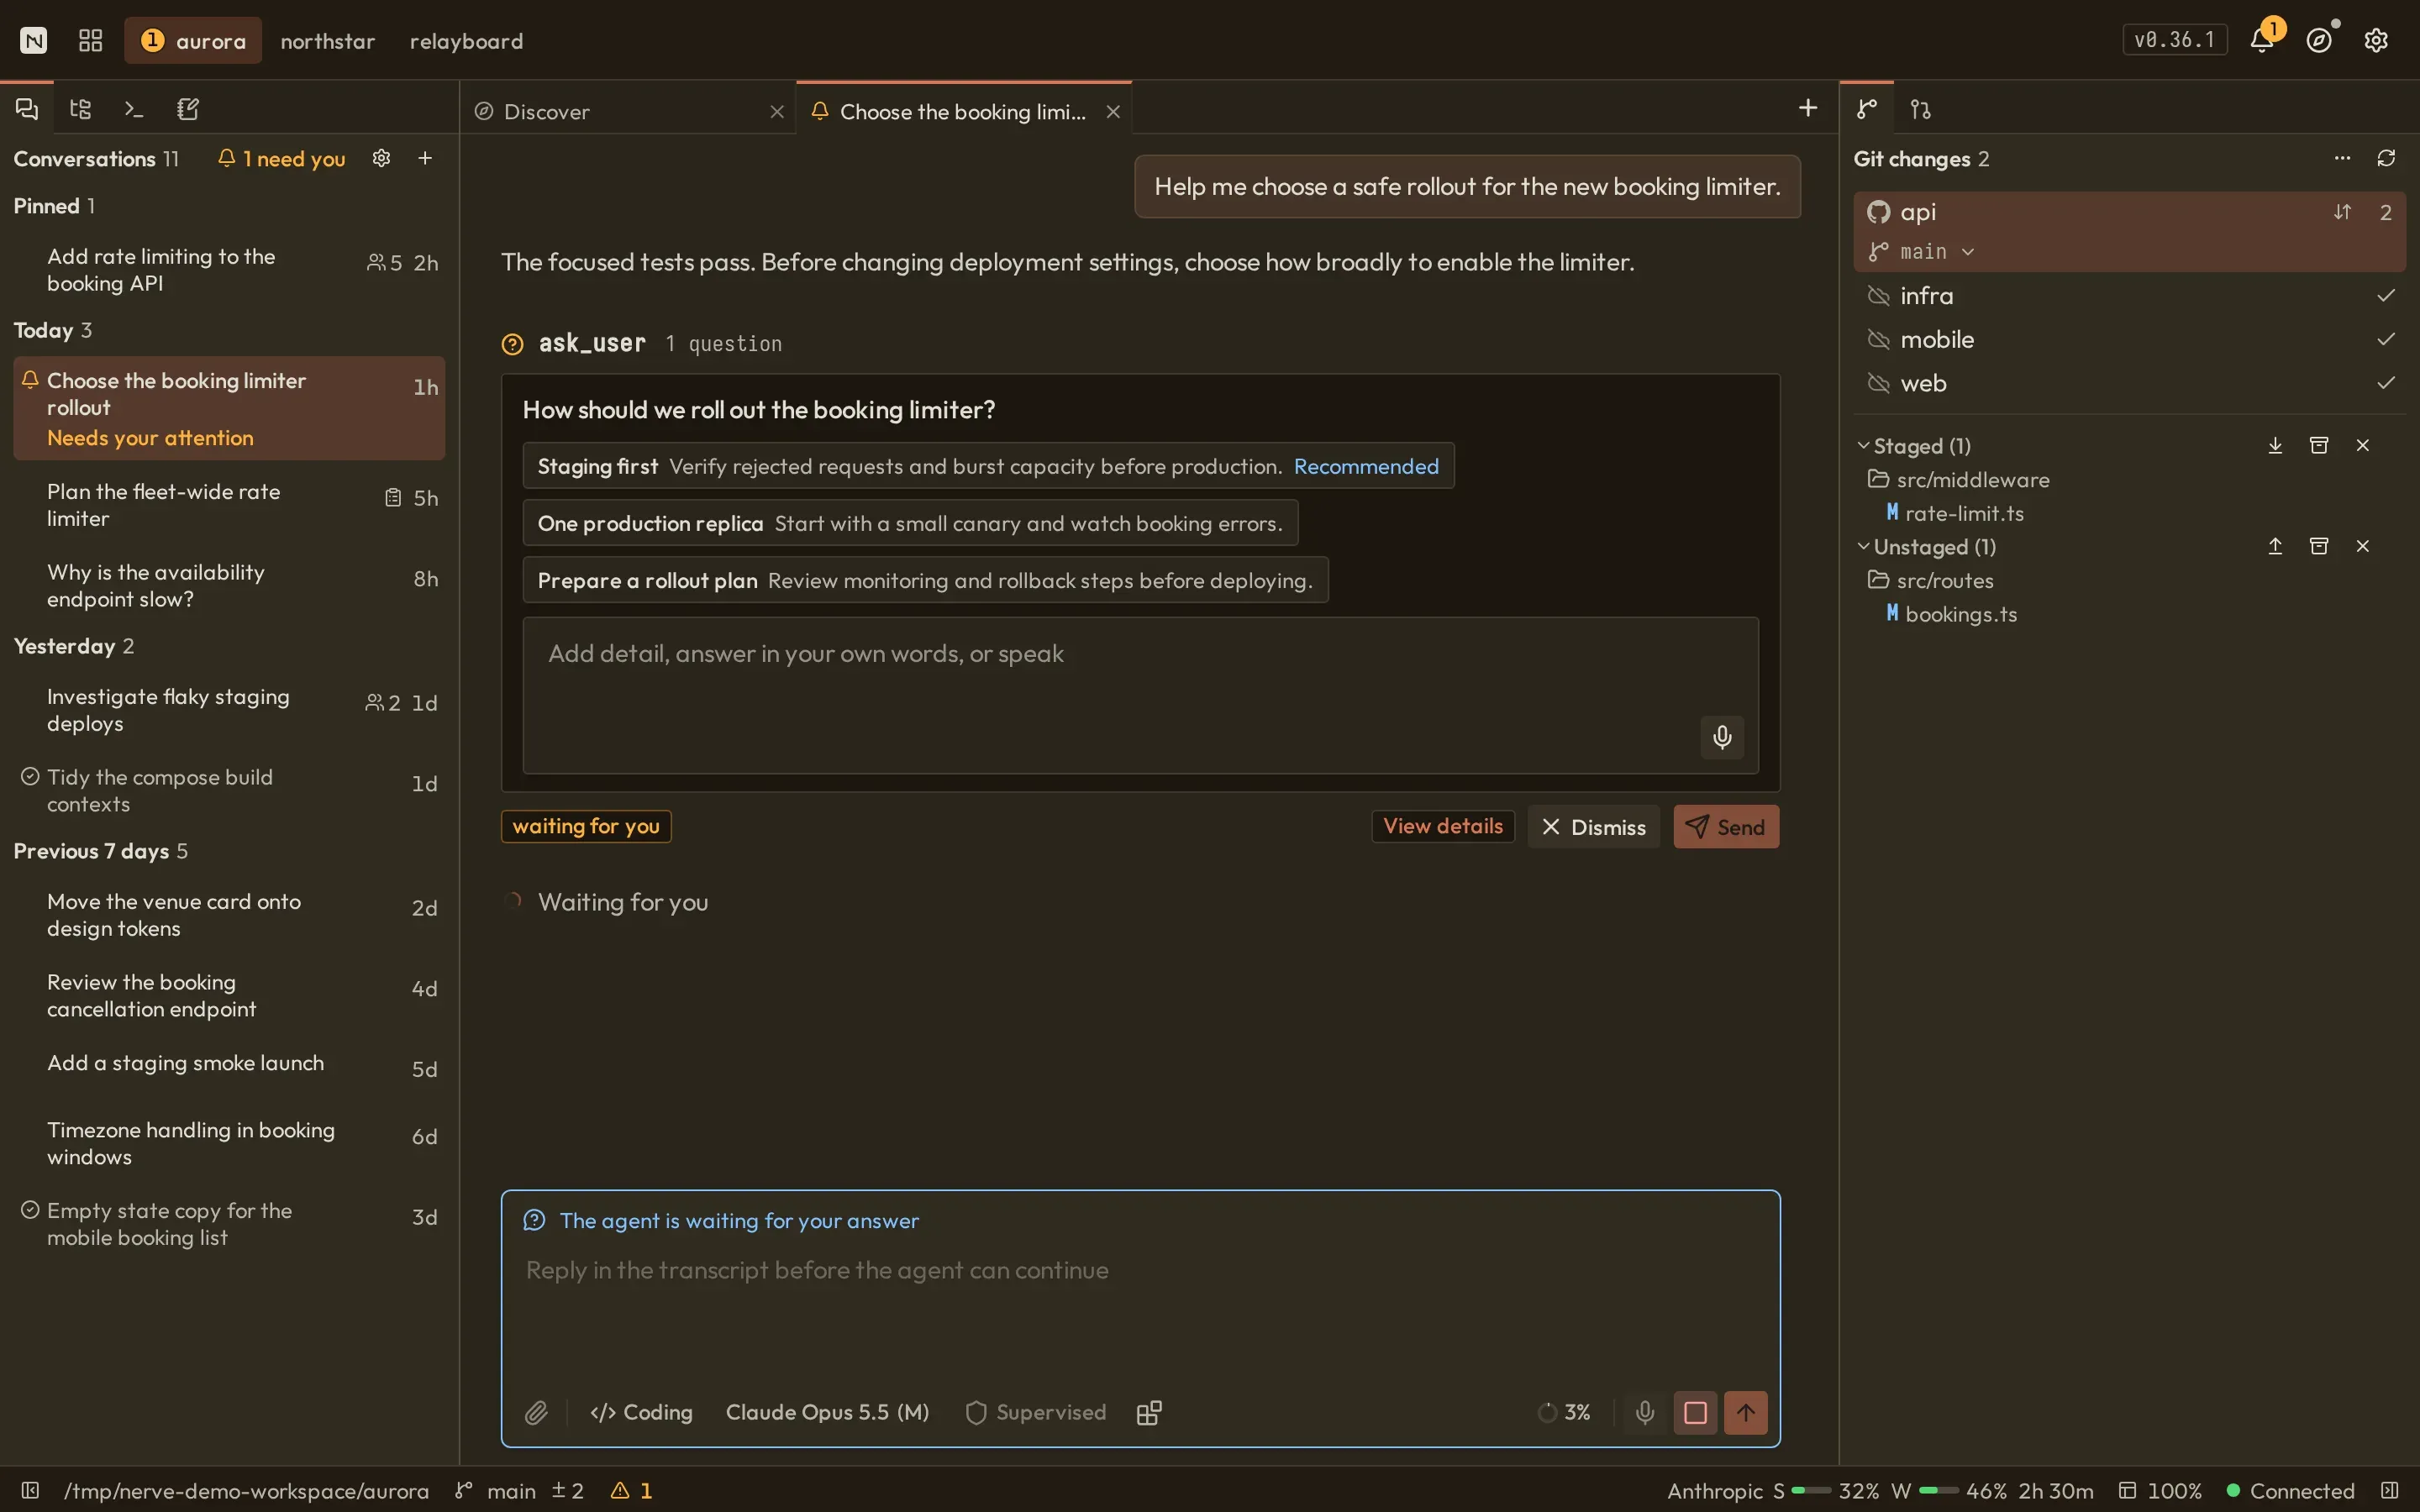Screen dimensions: 2420x1512
Task: Open the workspace grid overview icon
Action: pos(91,40)
